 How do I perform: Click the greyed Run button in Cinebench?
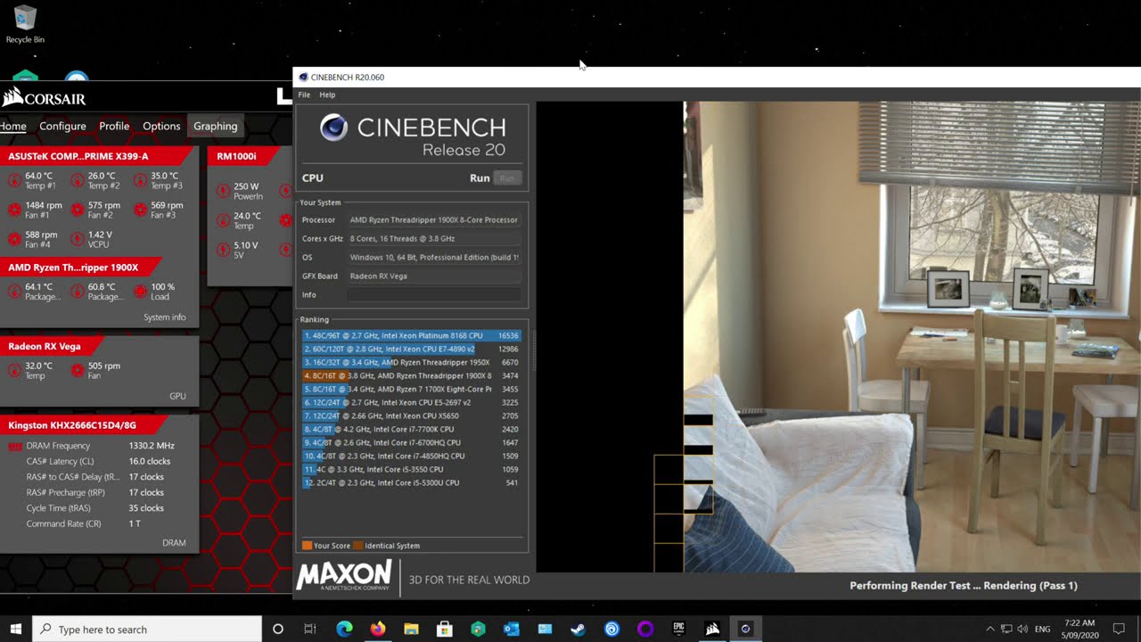(x=507, y=178)
